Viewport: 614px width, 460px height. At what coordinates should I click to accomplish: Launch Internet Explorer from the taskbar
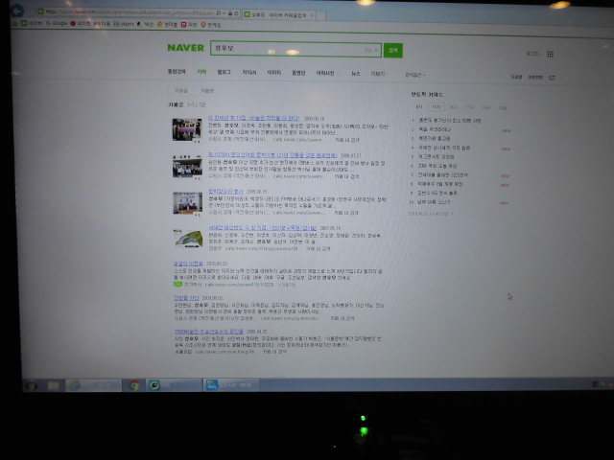pos(75,385)
